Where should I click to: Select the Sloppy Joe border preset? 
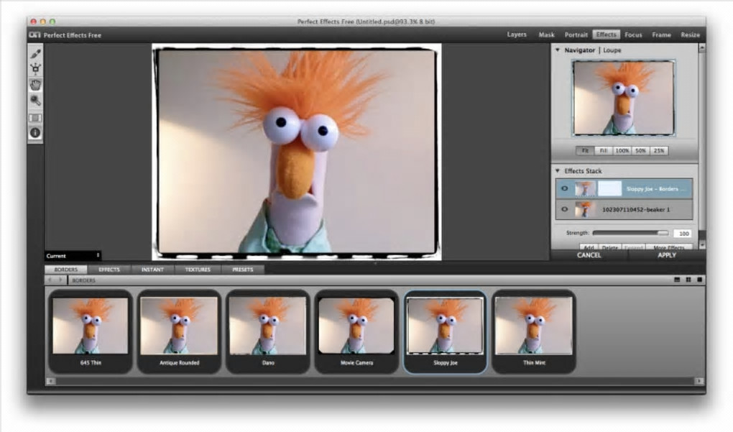(445, 331)
